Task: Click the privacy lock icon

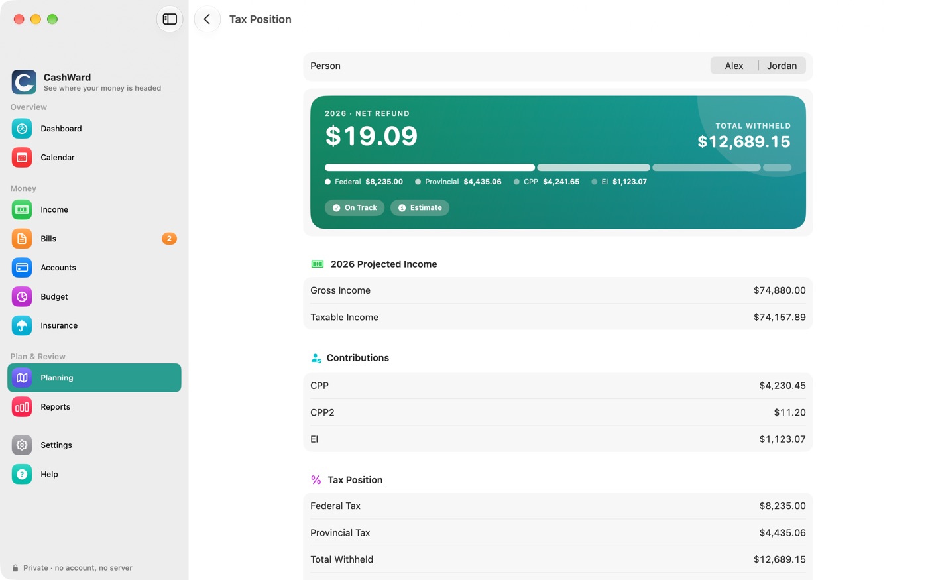Action: [x=15, y=568]
